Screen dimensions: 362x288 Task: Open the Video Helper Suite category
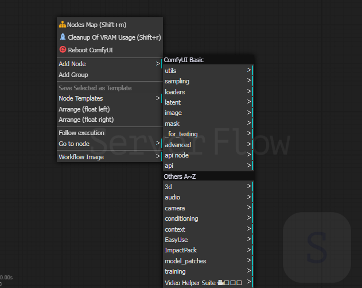[208, 282]
